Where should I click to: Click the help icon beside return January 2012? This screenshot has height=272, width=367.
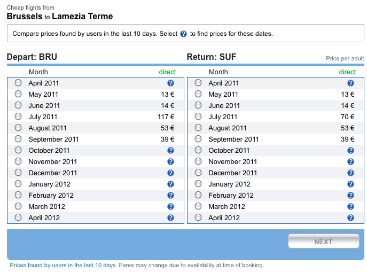coord(350,184)
